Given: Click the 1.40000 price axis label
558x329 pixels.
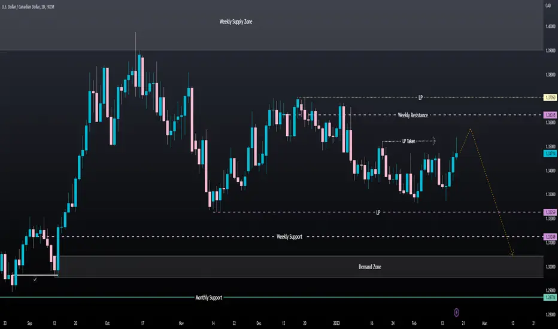Looking at the screenshot, I should click(x=551, y=26).
